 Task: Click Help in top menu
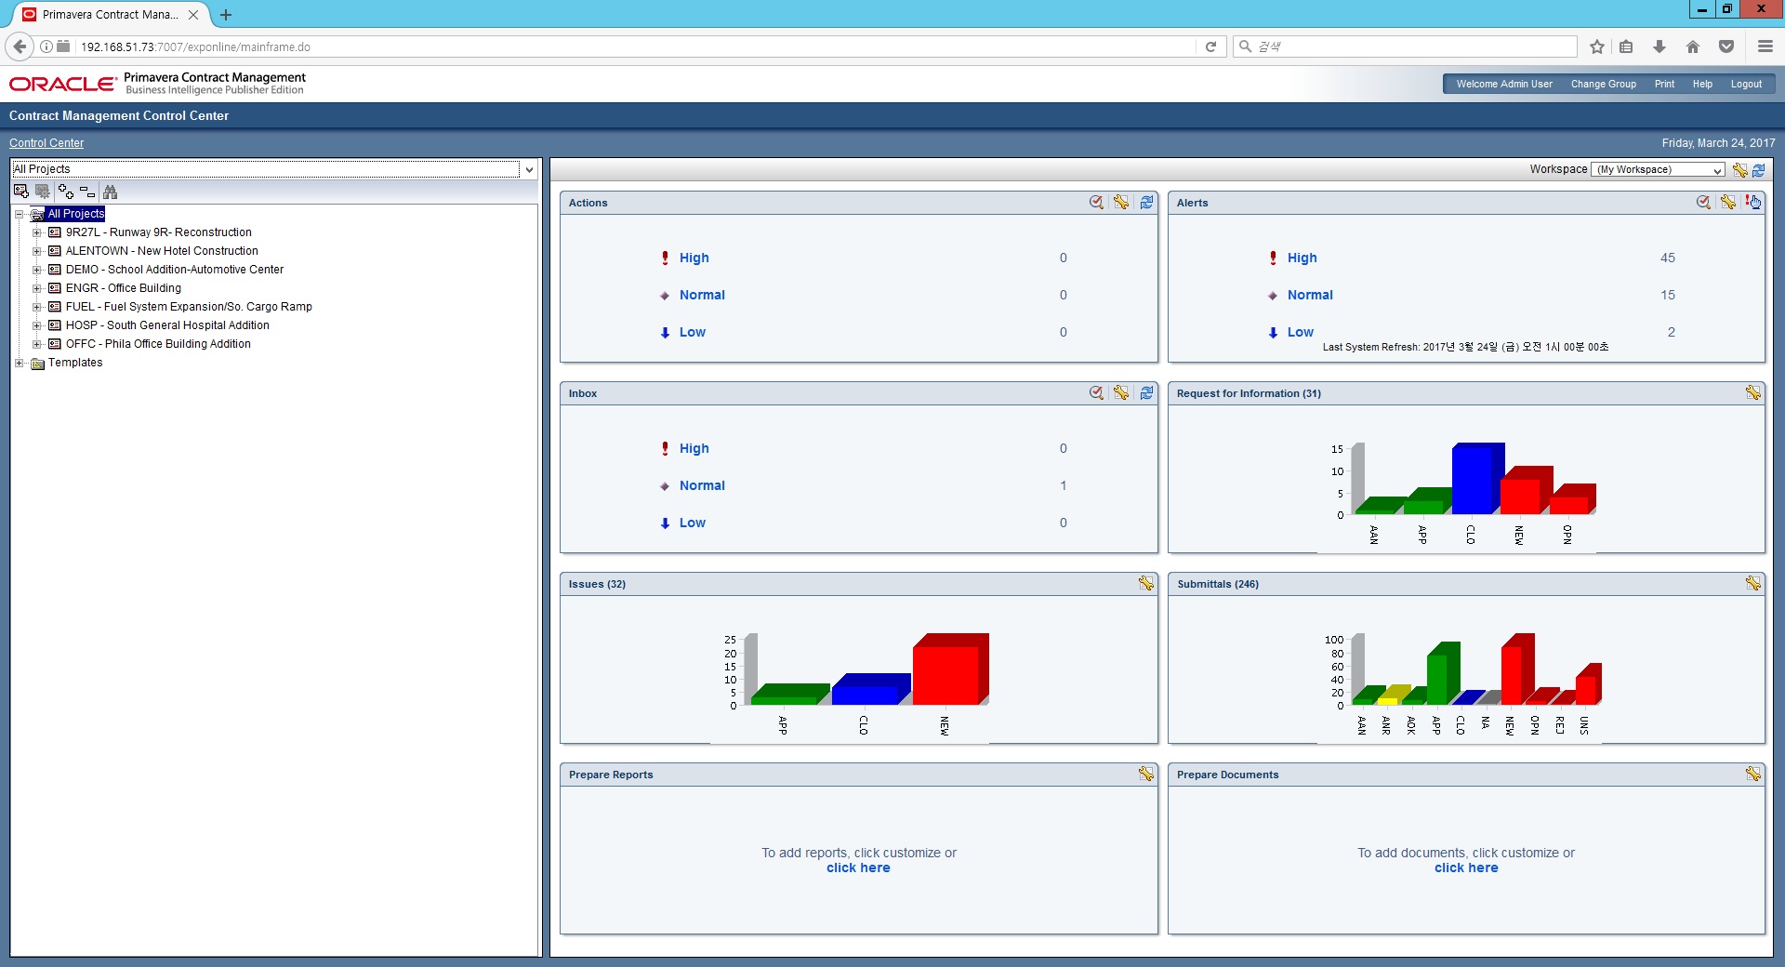click(x=1702, y=84)
